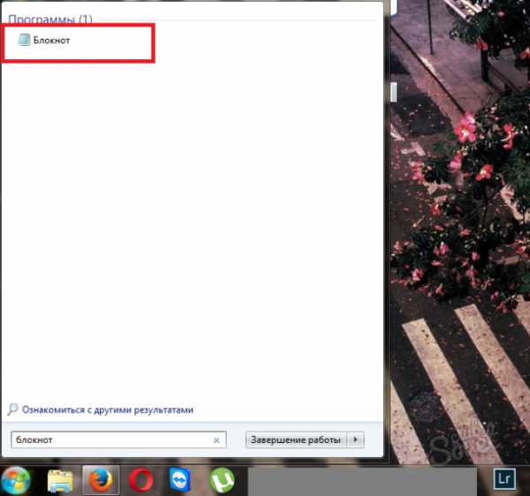This screenshot has height=496, width=530.
Task: Open Lightroom Lr icon in taskbar
Action: [x=504, y=478]
